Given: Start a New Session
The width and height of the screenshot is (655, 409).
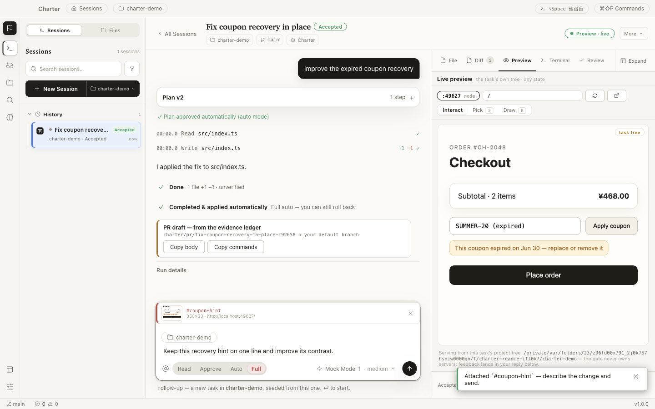Looking at the screenshot, I should [56, 89].
